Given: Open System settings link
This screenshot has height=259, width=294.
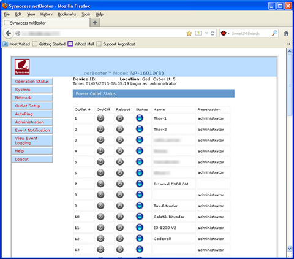Looking at the screenshot, I should (32, 90).
